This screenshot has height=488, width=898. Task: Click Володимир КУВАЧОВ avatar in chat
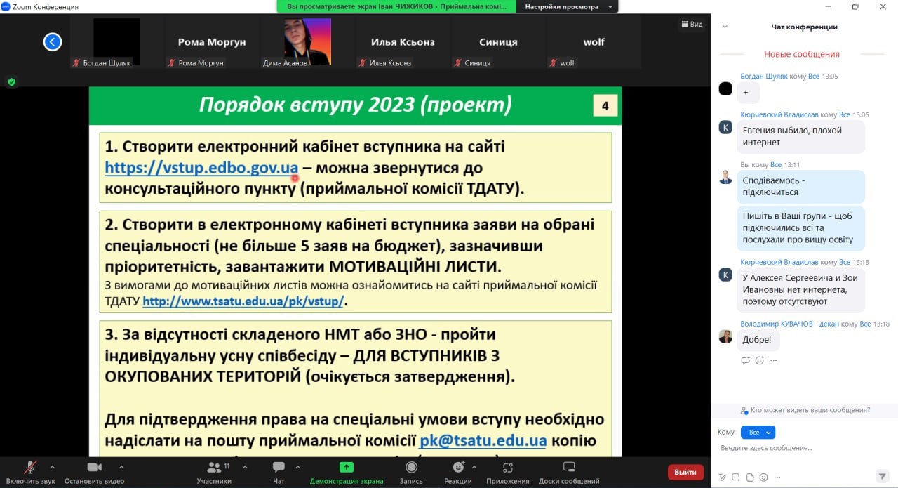[725, 336]
